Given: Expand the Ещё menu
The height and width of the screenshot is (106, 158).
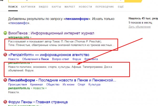Looking at the screenshot, I should tap(121, 7).
